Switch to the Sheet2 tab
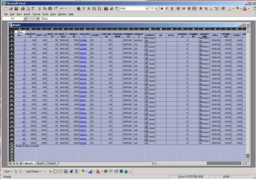The width and height of the screenshot is (256, 179). tap(41, 163)
